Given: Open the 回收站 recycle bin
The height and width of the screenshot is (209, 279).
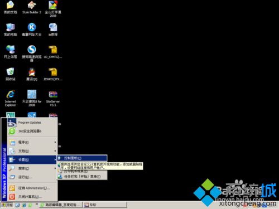Looking at the screenshot, I should point(11,74).
